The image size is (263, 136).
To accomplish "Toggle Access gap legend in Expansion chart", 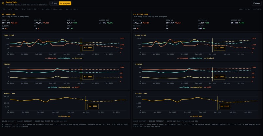I will click(196, 116).
